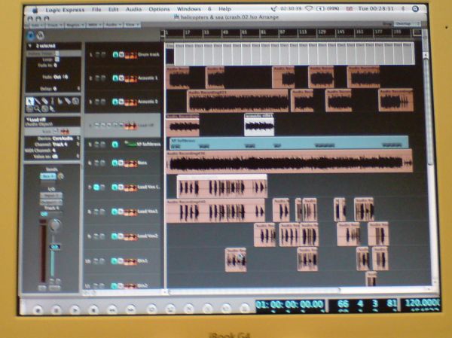Click the white selected audio region
This screenshot has width=452, height=338.
[258, 125]
